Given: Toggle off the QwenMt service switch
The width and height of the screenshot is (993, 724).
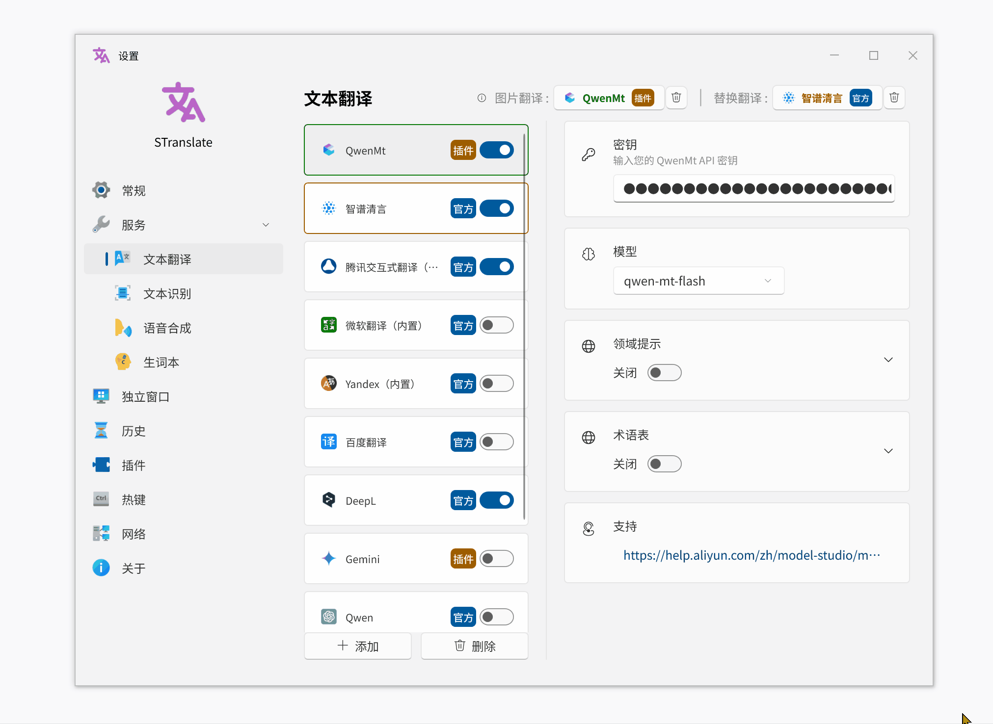Looking at the screenshot, I should tap(496, 150).
